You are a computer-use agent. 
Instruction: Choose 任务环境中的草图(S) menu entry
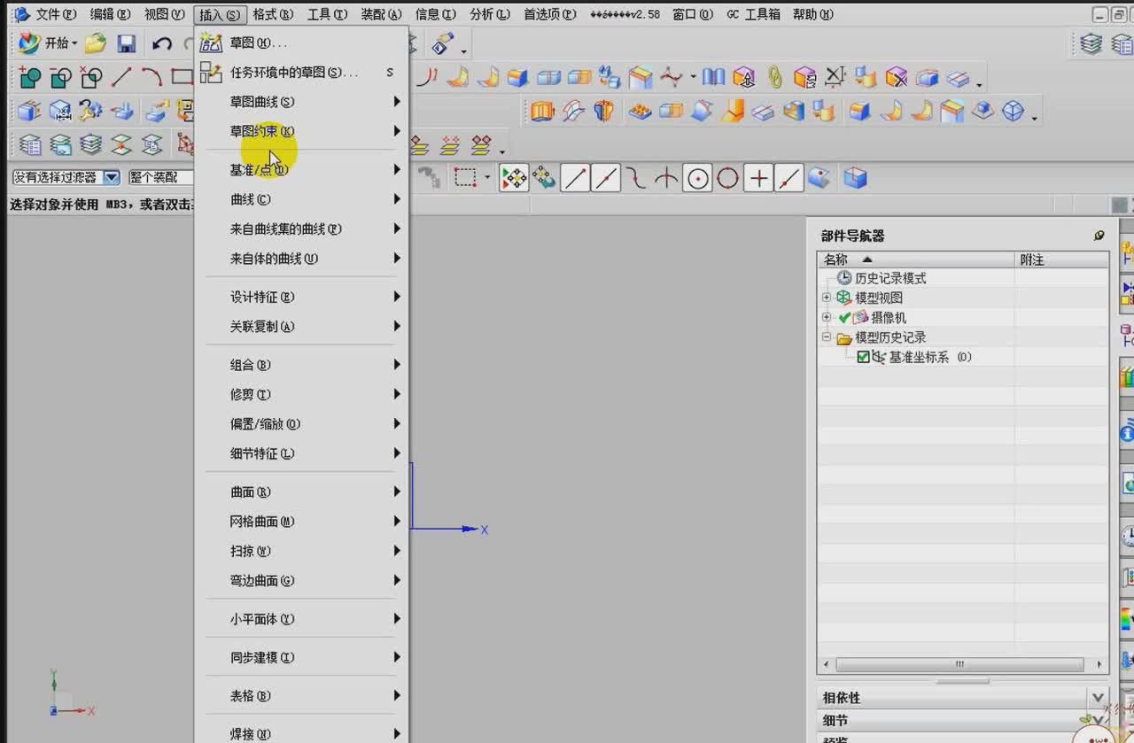(x=301, y=73)
